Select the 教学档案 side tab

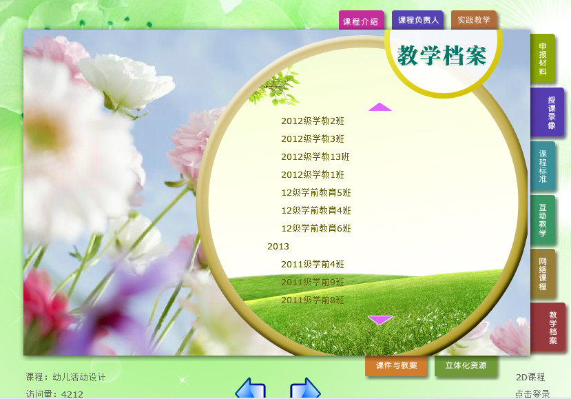[x=548, y=327]
